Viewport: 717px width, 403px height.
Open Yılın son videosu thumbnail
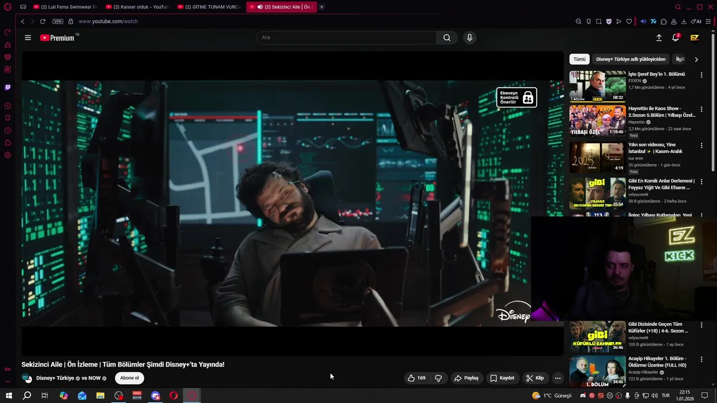(598, 157)
